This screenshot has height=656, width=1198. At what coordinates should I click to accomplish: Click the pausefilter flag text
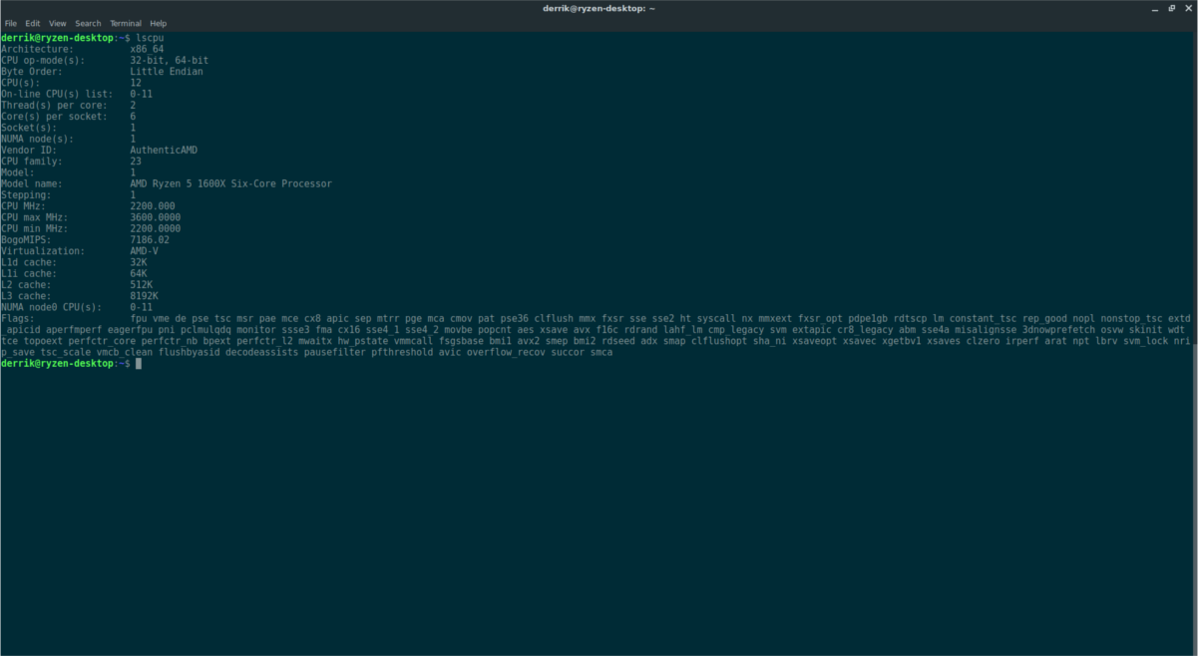point(334,352)
